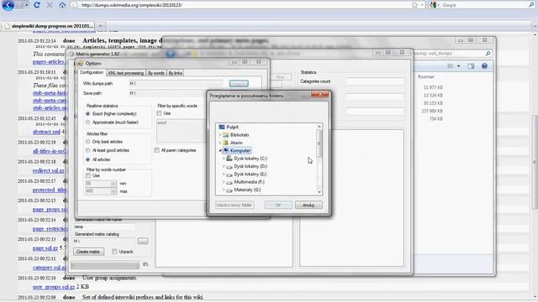Click the browser address bar
Viewport: 538px width, 302px height.
(240, 5)
